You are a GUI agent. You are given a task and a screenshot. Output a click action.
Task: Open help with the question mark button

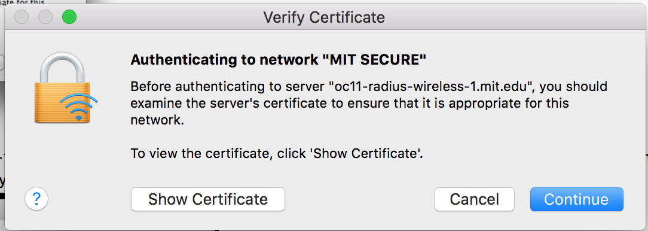(x=36, y=199)
